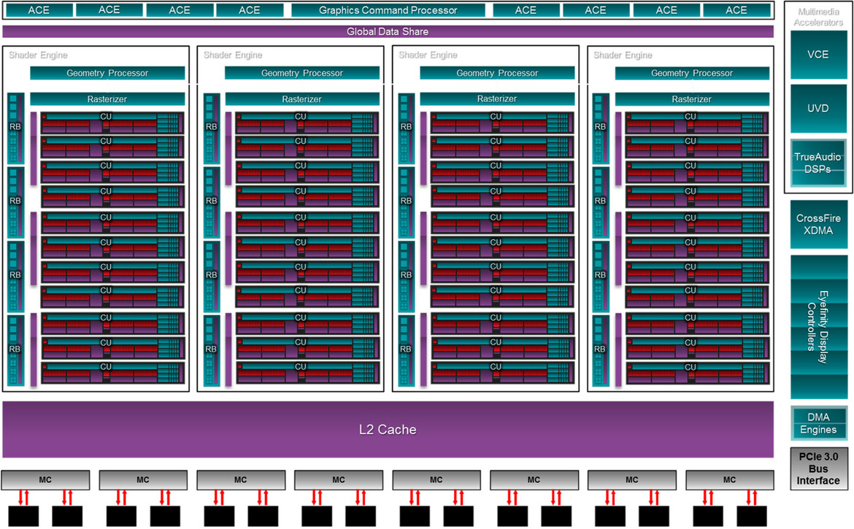Image resolution: width=854 pixels, height=529 pixels.
Task: Click the Multimedia Accelerators heading
Action: click(x=818, y=17)
